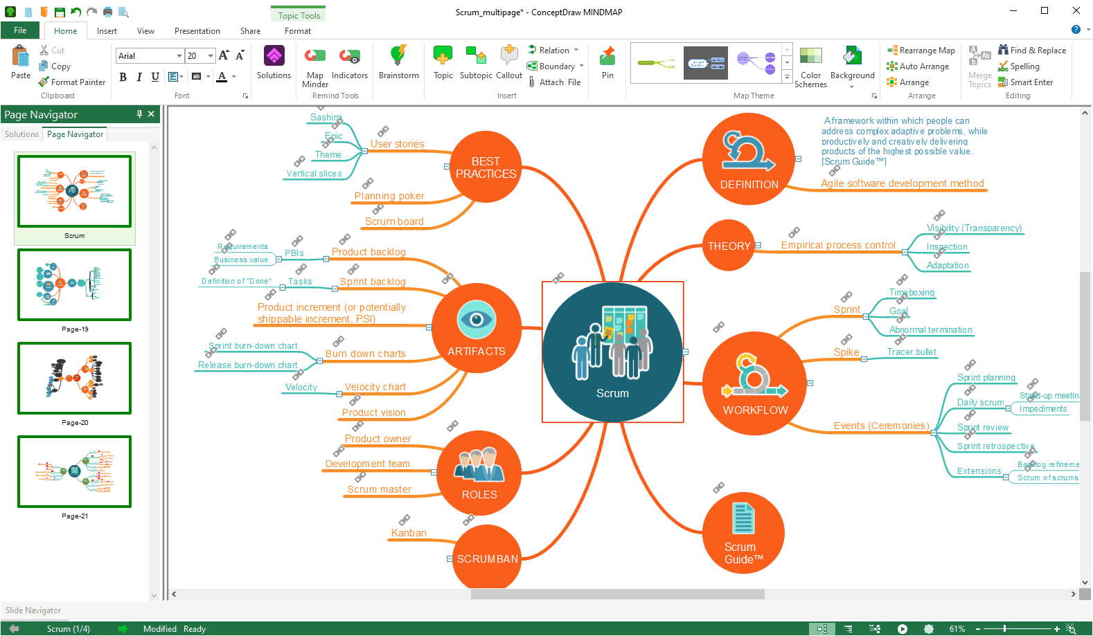Insert a new Topic
Viewport: 1093px width, 636px height.
tap(443, 56)
